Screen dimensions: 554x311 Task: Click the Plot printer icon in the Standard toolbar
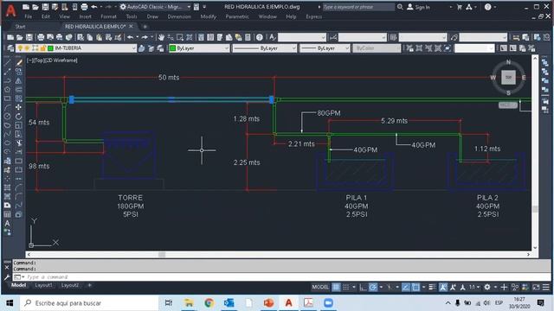[41, 37]
